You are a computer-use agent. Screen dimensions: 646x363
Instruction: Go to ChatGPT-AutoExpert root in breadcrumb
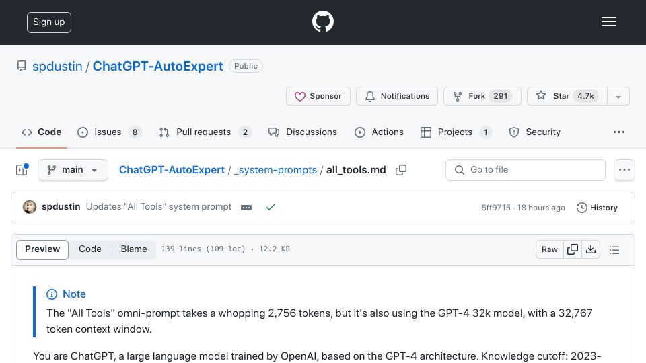tap(172, 170)
